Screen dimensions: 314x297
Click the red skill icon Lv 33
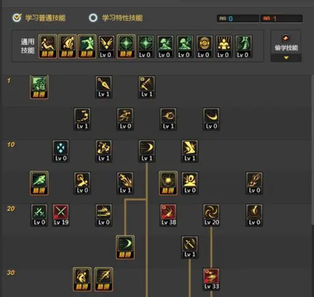coord(211,279)
